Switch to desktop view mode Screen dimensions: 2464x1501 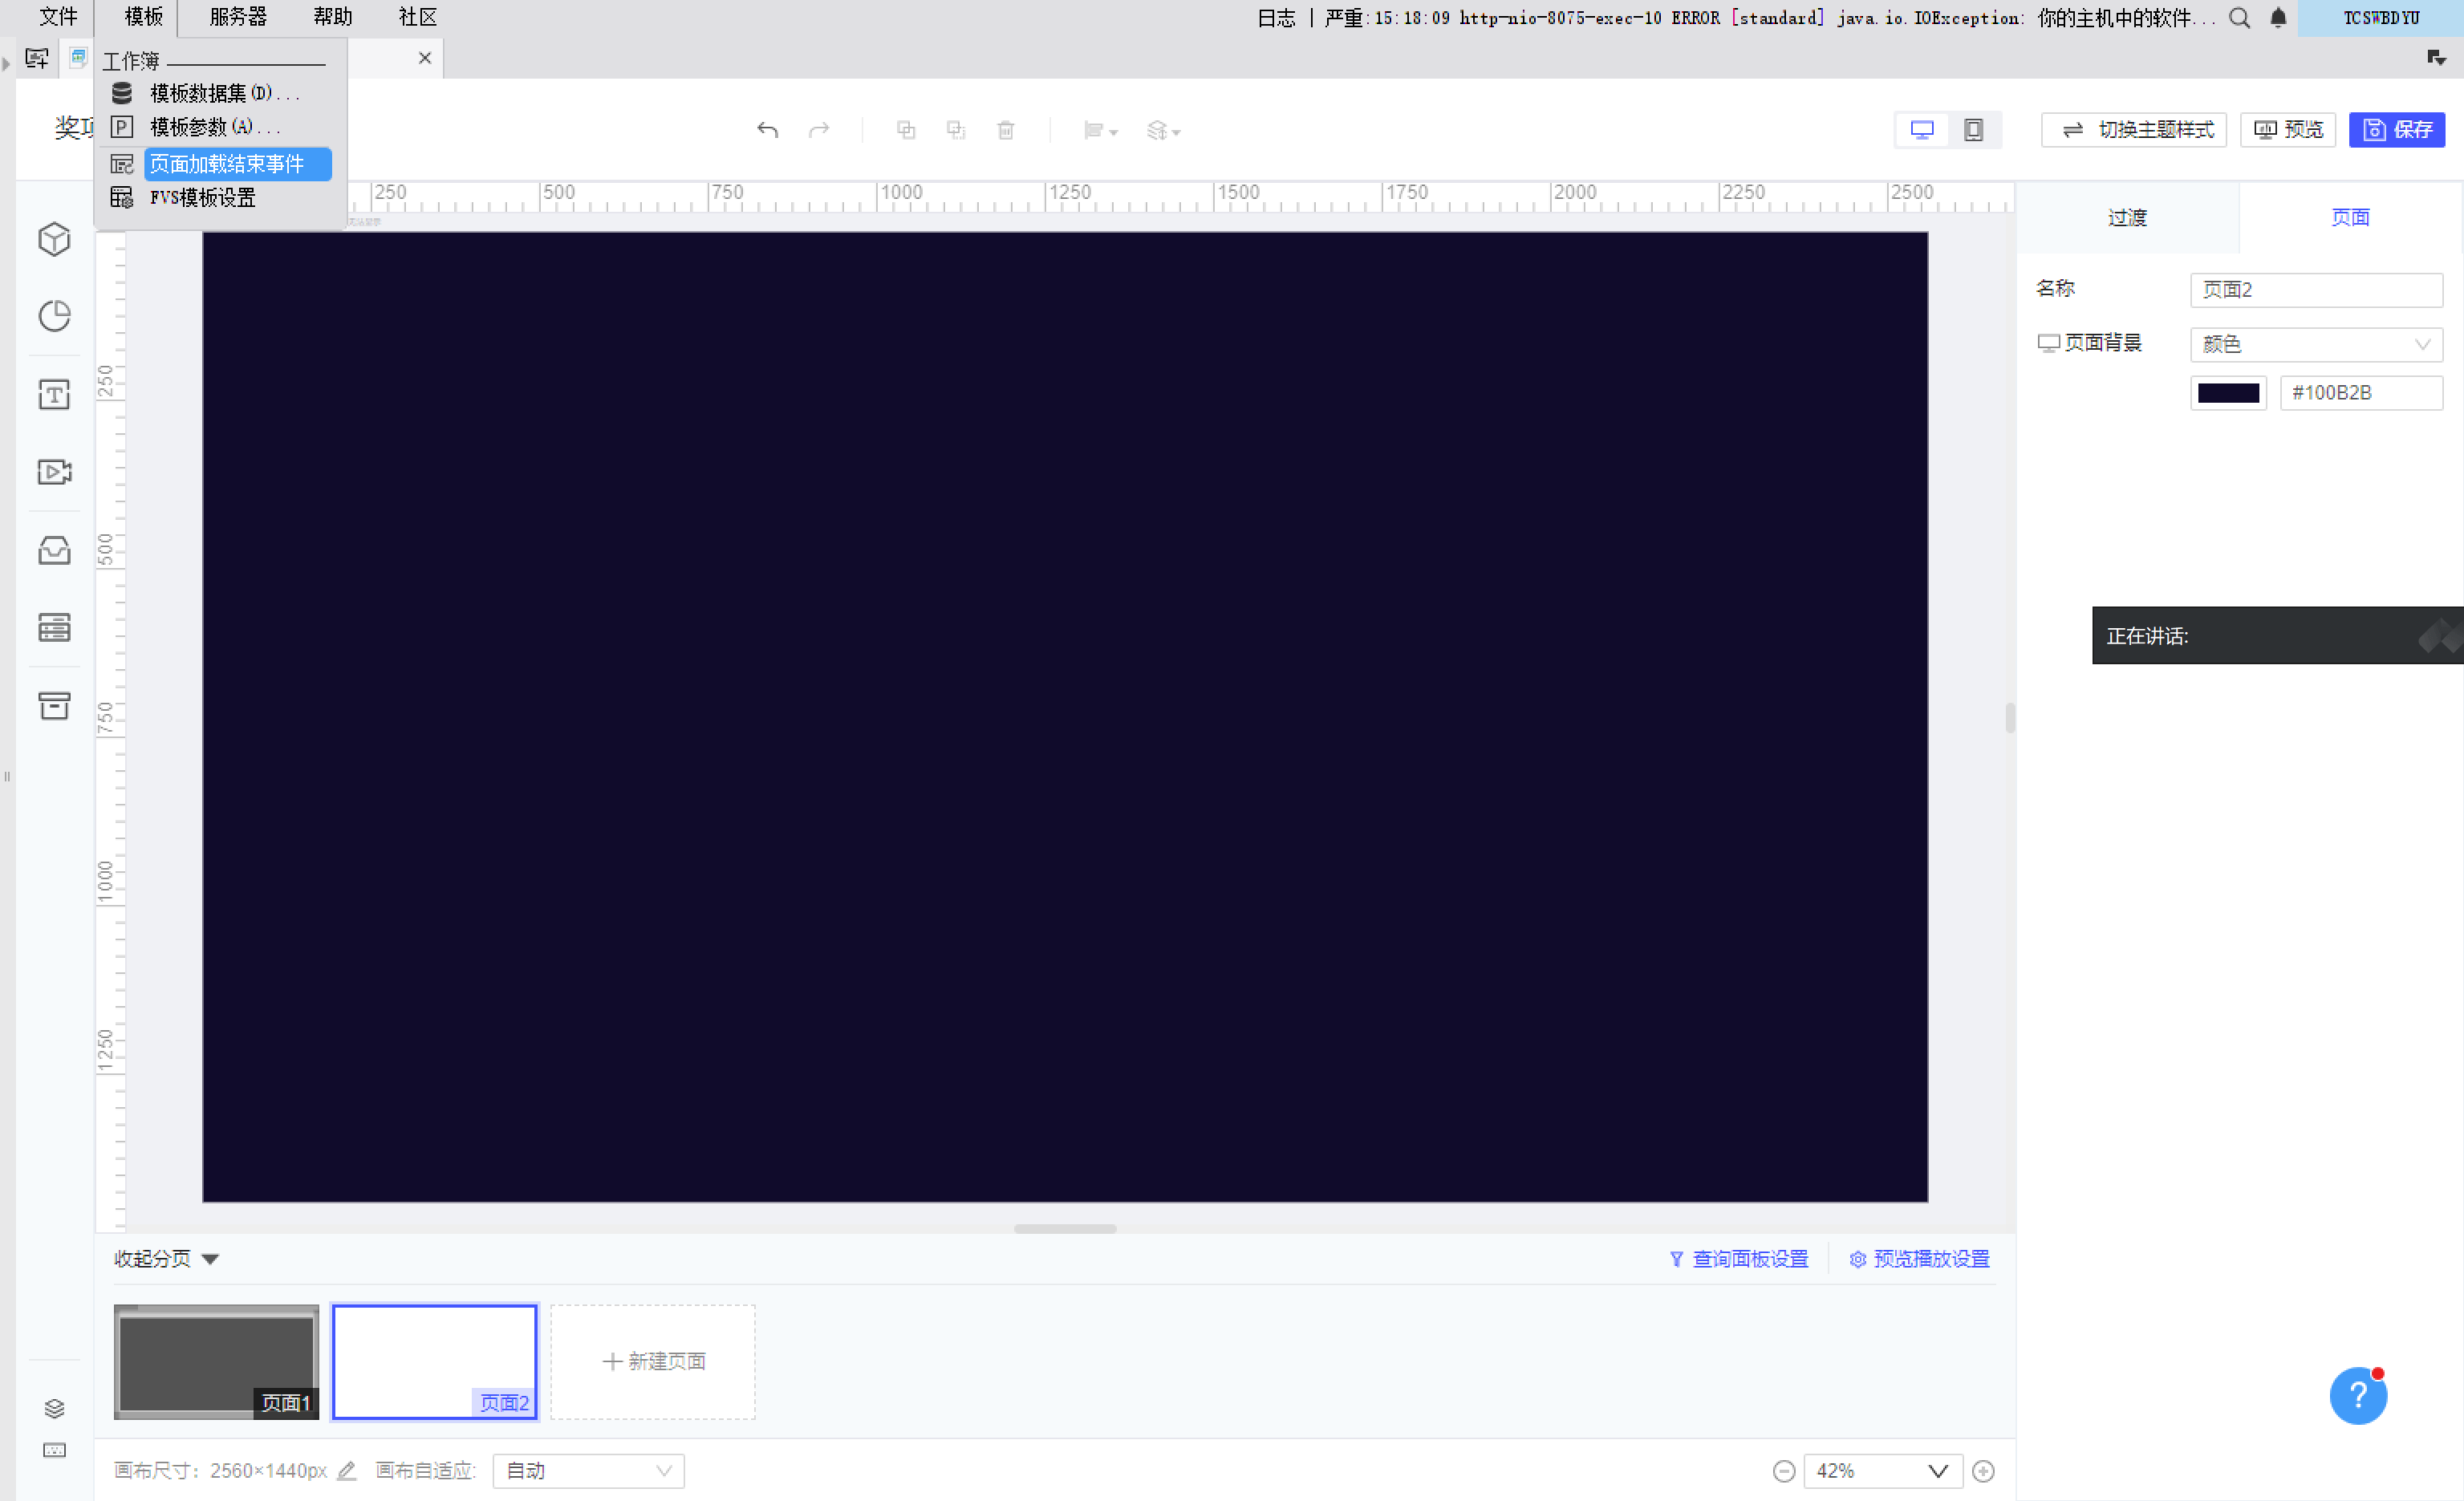pyautogui.click(x=1921, y=130)
